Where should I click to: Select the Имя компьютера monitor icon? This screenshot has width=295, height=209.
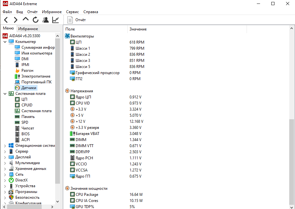(17, 53)
